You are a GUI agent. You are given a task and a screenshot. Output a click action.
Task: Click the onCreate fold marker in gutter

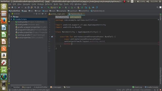[55, 37]
